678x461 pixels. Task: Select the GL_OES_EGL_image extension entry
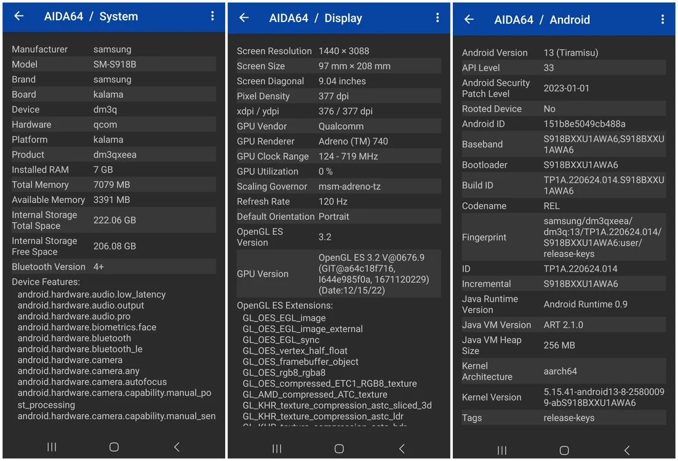click(x=284, y=318)
